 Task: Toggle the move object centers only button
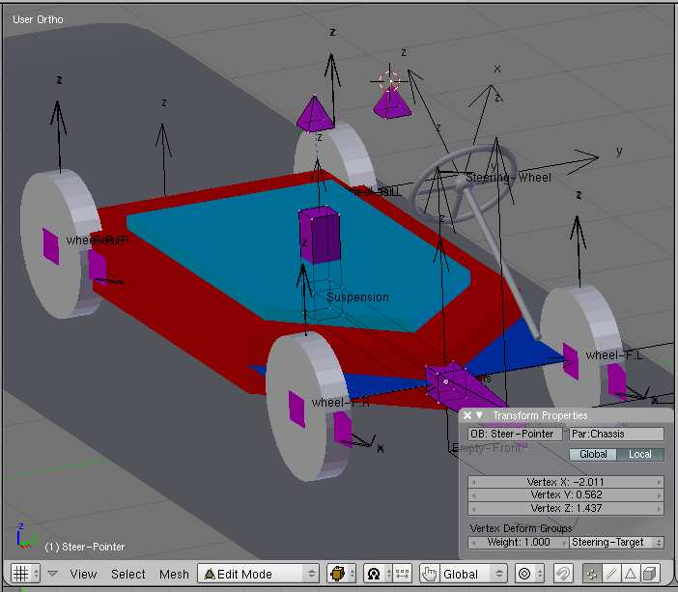pos(402,574)
